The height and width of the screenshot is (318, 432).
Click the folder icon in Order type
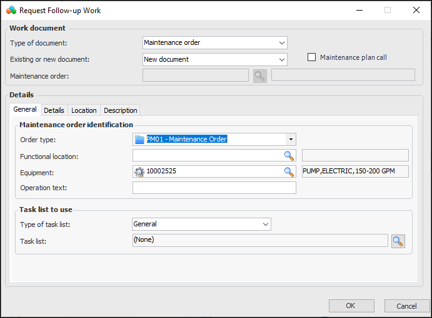pos(139,139)
